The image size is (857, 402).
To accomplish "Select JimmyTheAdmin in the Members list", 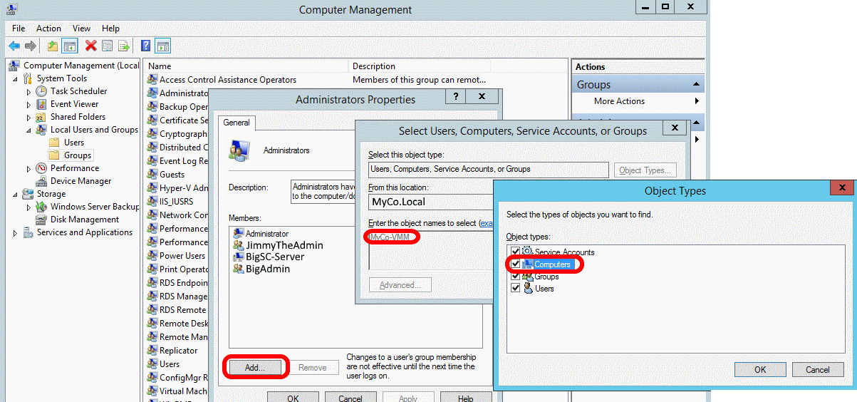I will point(284,245).
